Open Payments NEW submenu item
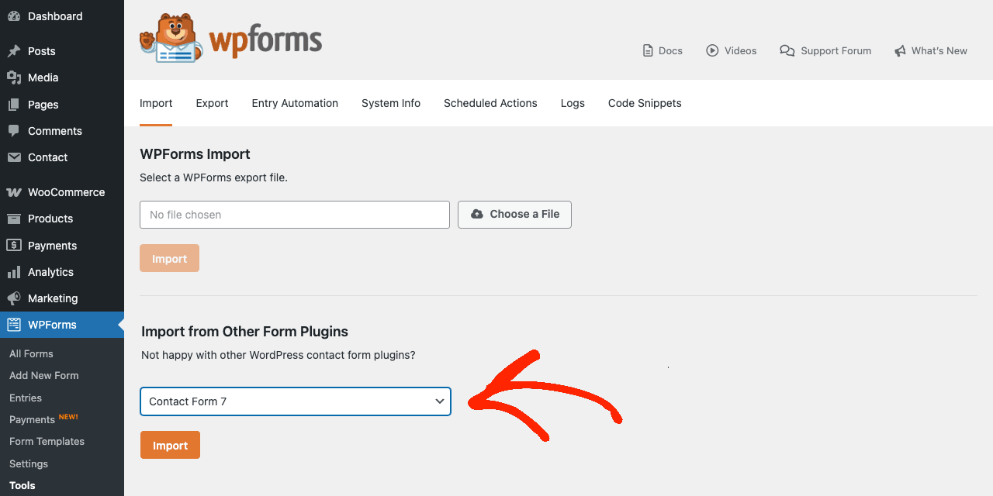The image size is (993, 496). (43, 419)
